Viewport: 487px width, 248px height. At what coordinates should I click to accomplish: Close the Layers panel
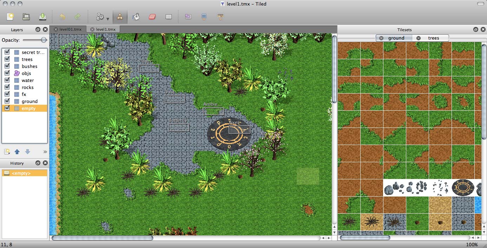tap(45, 30)
